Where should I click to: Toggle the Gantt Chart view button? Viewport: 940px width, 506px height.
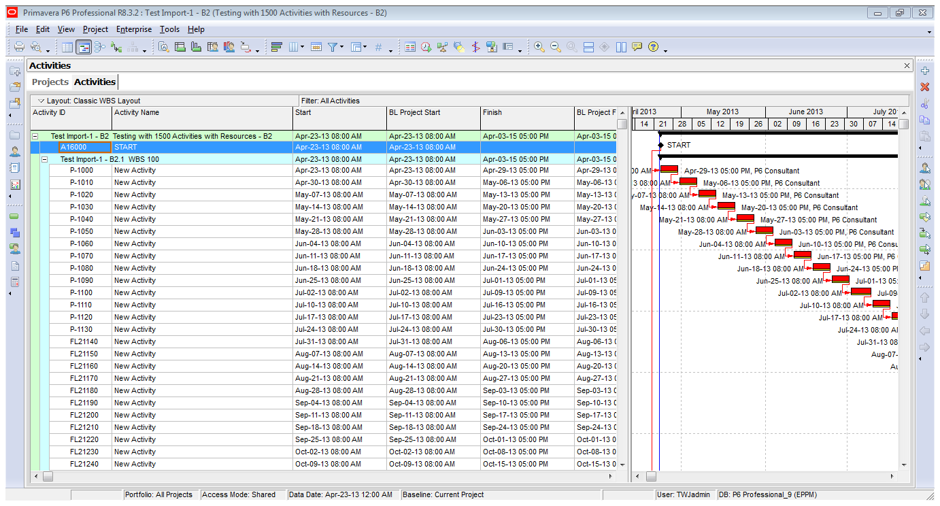coord(84,47)
